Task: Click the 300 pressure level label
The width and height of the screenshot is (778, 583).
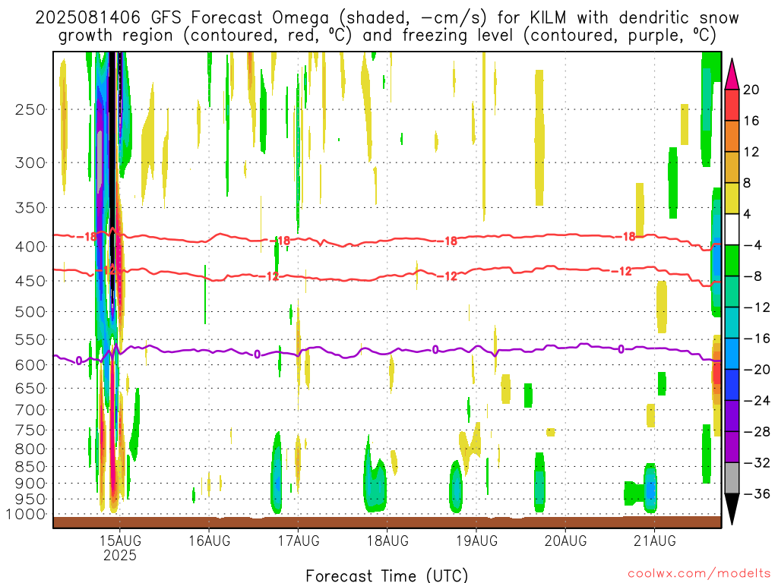Action: (x=30, y=162)
